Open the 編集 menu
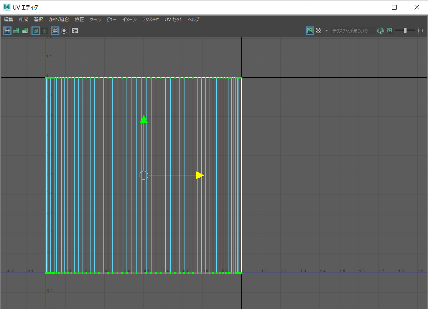The width and height of the screenshot is (428, 309). (8, 20)
